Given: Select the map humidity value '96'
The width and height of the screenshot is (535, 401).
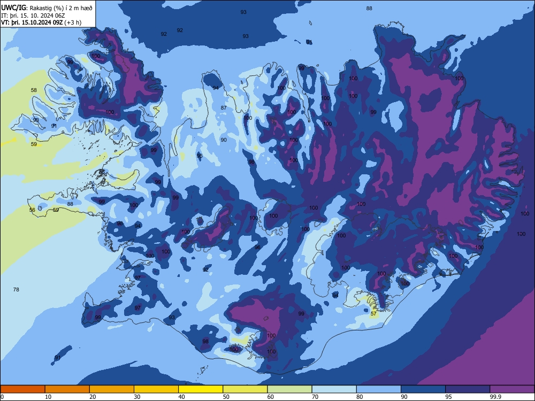Looking at the screenshot, I should point(257,247).
